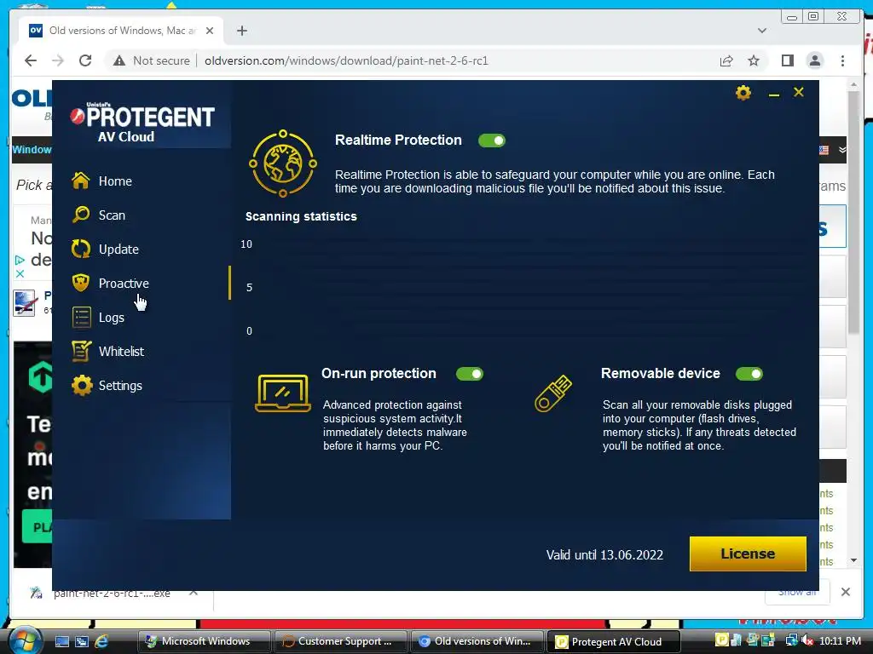The height and width of the screenshot is (654, 873).
Task: Share this page from the Chrome toolbar
Action: pyautogui.click(x=726, y=60)
